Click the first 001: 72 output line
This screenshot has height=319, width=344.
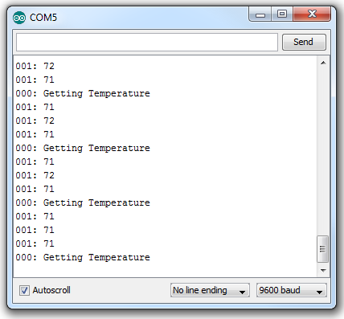pos(35,66)
